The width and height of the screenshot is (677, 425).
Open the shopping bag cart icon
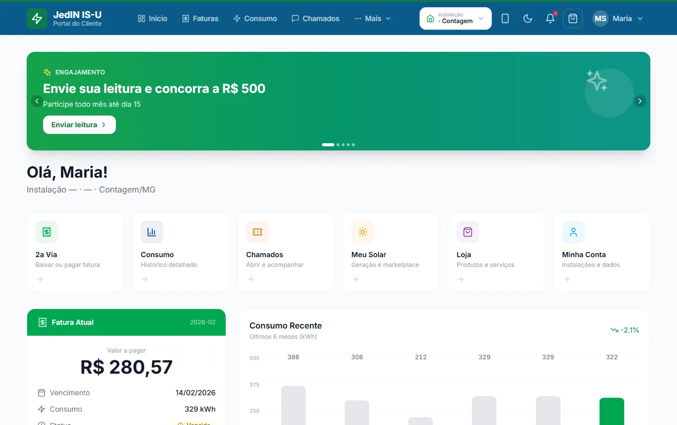(573, 18)
